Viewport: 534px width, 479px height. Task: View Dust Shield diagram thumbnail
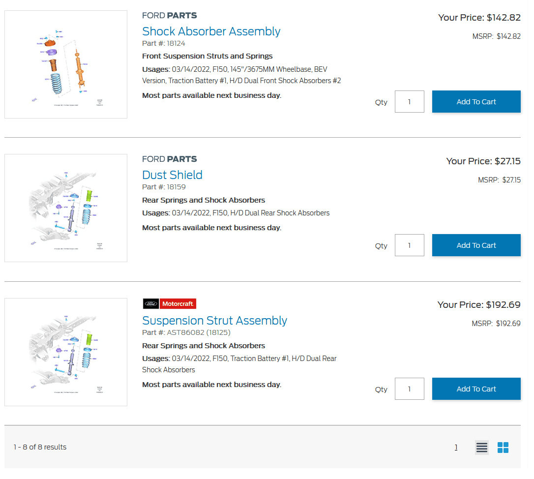tap(66, 208)
